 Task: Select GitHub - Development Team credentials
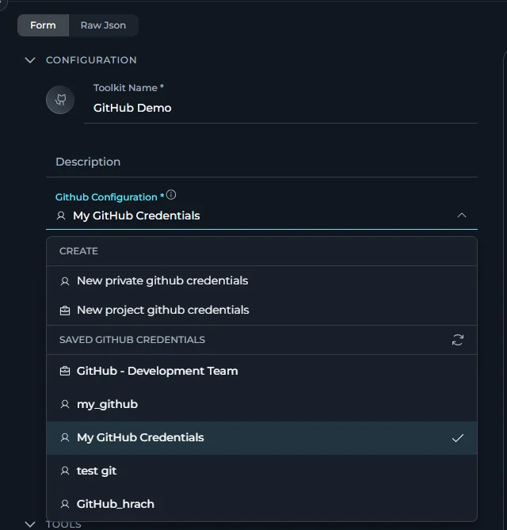pyautogui.click(x=261, y=371)
